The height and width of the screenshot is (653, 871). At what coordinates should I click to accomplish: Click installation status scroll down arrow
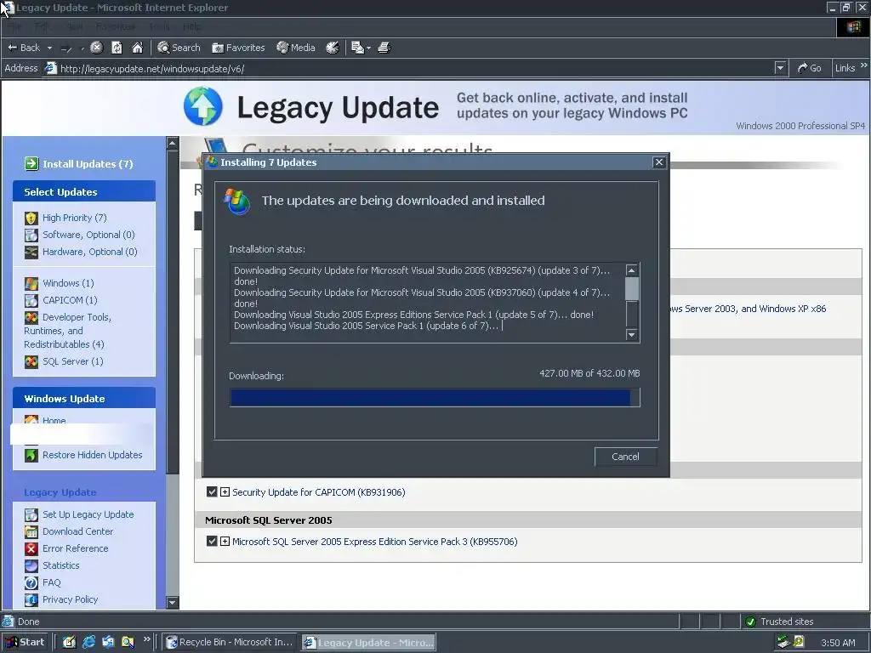pos(632,335)
